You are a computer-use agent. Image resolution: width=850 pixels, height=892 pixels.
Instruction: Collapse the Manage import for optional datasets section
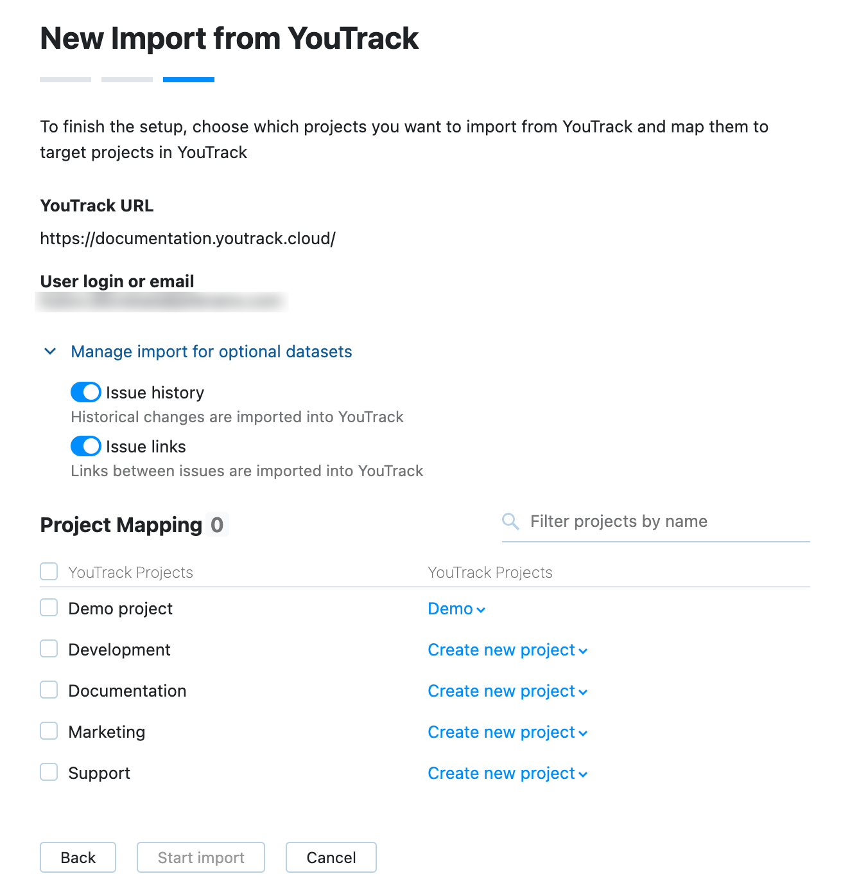[50, 352]
